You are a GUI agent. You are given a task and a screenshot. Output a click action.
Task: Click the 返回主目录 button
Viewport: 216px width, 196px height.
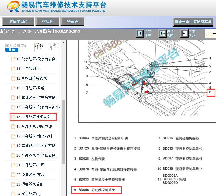[18, 21]
